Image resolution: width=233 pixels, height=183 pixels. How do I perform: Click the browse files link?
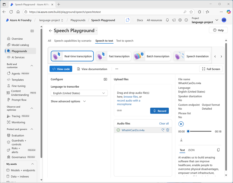(131, 97)
